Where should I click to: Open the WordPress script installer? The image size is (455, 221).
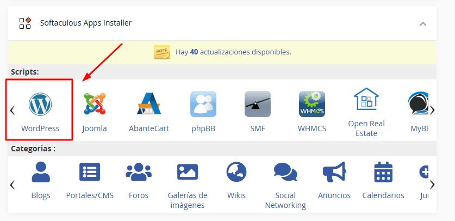[x=40, y=109]
